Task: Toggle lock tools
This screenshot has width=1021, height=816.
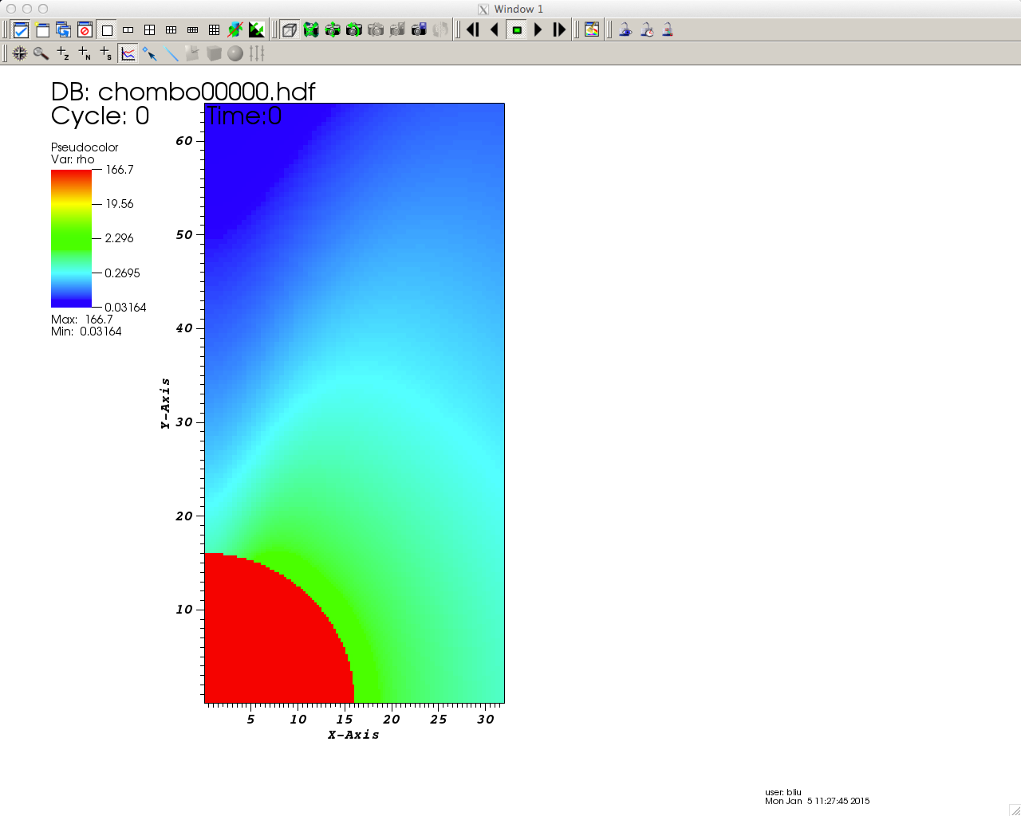Action: [x=668, y=30]
